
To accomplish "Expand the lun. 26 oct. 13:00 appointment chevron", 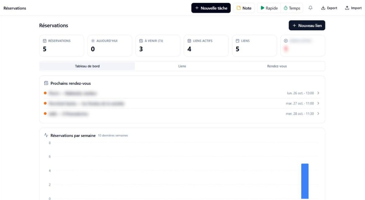I will click(318, 93).
